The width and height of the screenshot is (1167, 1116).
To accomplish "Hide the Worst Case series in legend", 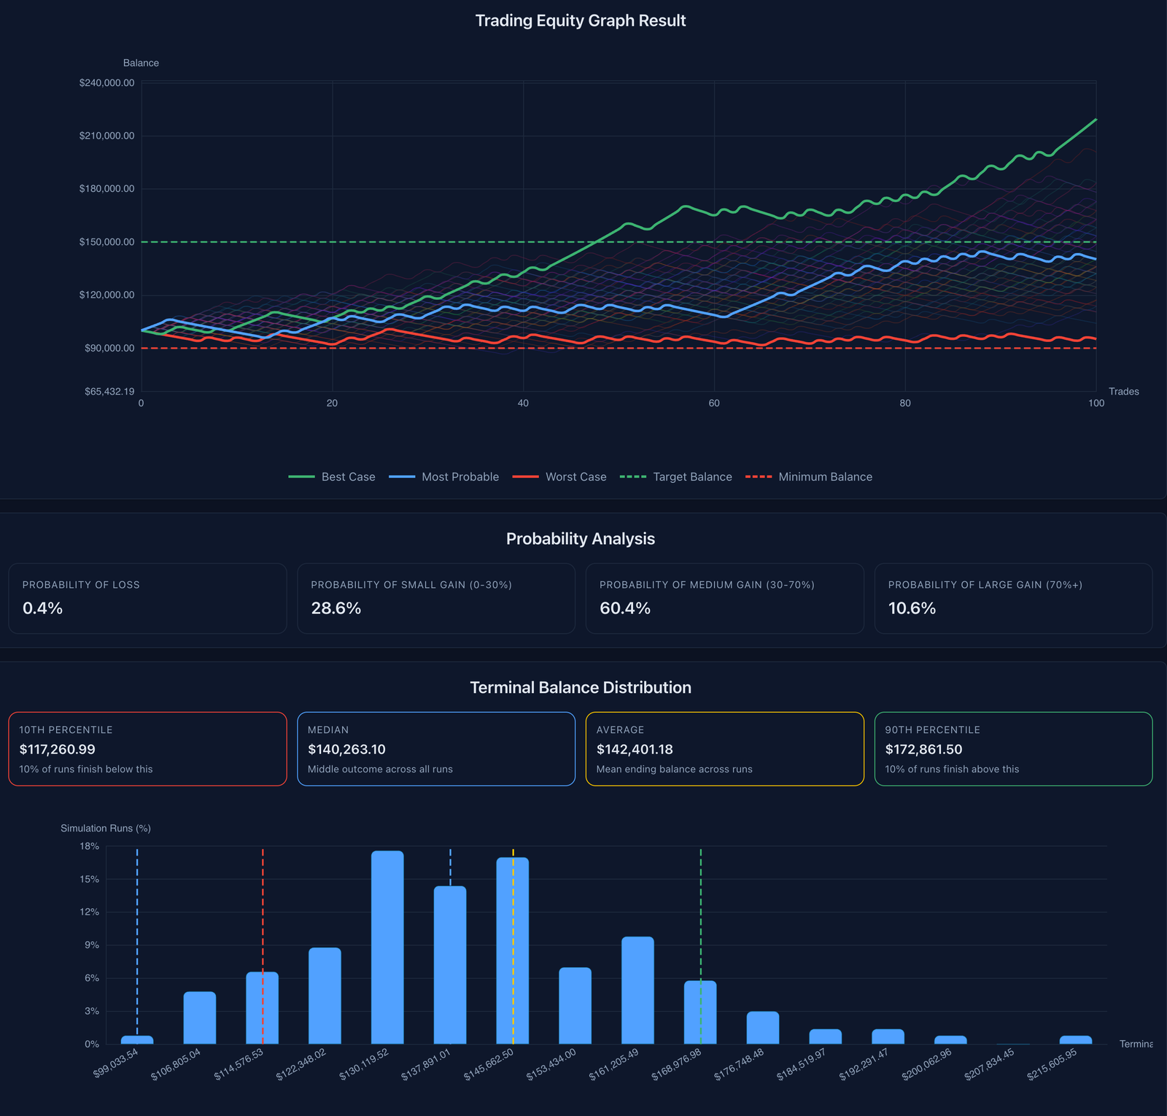I will pos(559,477).
